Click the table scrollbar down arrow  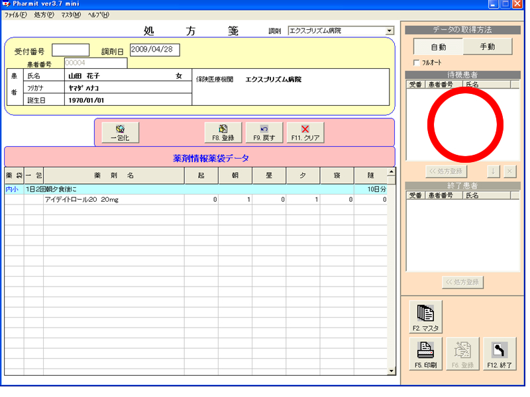click(x=391, y=371)
